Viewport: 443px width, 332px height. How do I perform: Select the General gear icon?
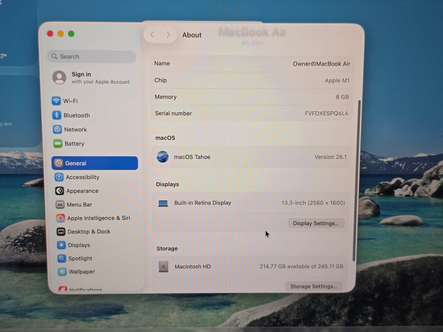coord(59,163)
